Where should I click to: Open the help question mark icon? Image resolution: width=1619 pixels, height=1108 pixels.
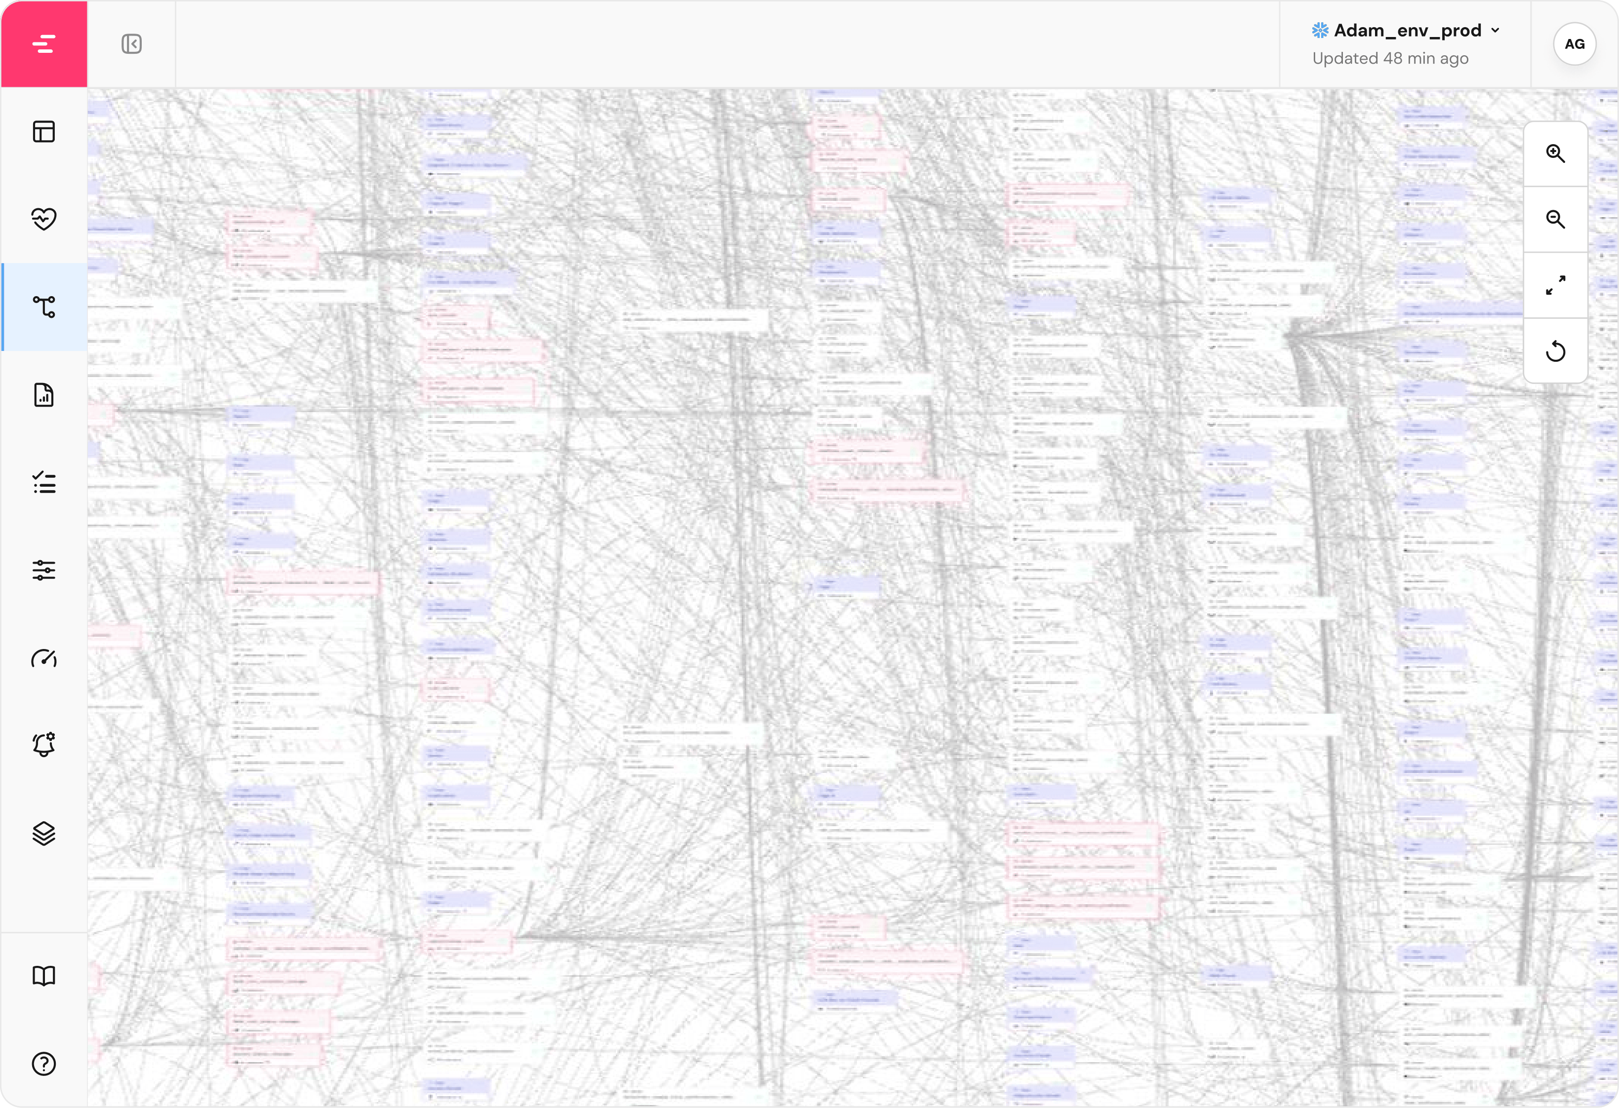tap(44, 1064)
